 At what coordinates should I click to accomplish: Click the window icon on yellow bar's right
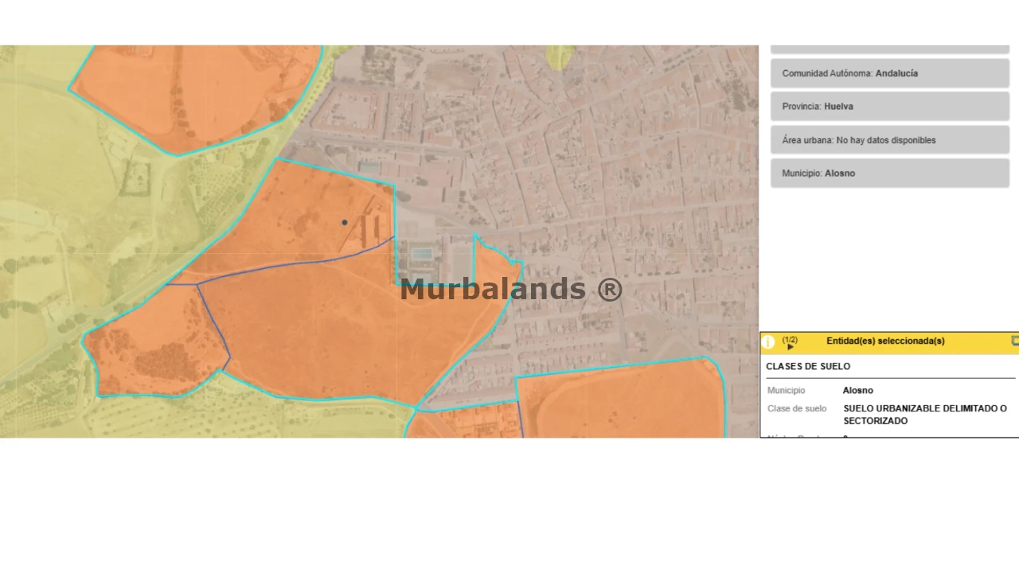pyautogui.click(x=1014, y=341)
